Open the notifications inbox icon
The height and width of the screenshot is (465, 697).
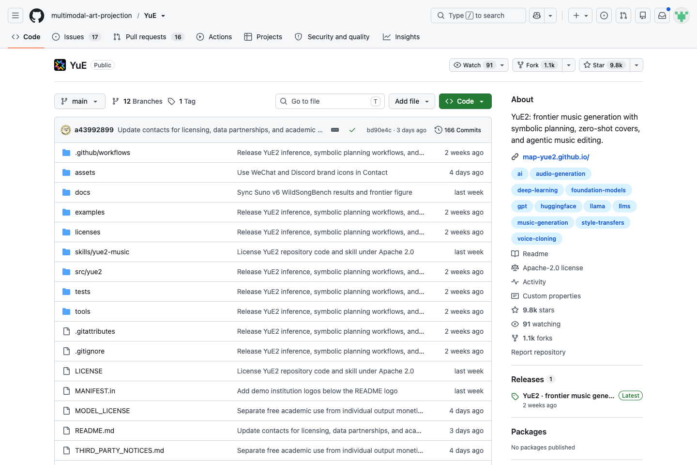(x=662, y=15)
